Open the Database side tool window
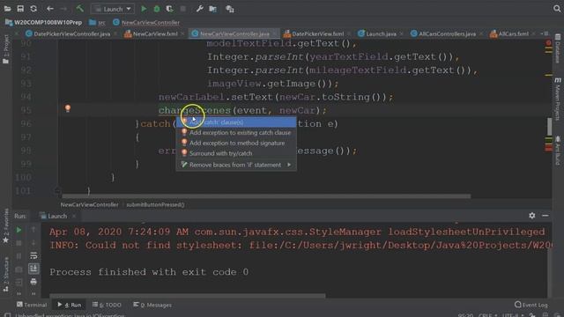The width and height of the screenshot is (564, 317). (558, 48)
